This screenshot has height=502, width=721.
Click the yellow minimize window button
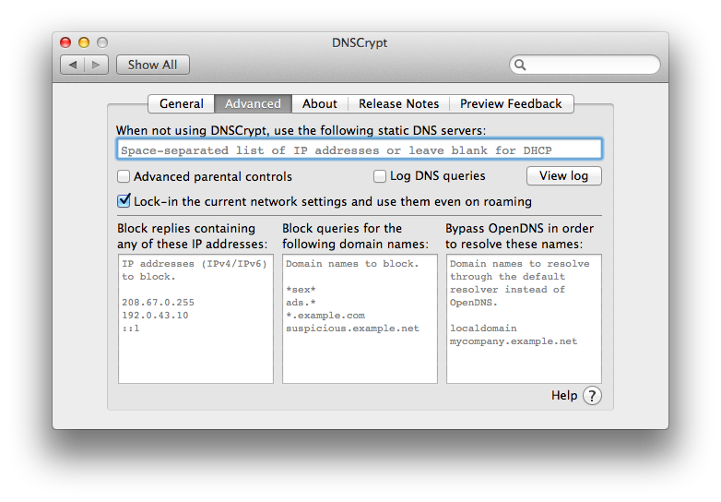click(x=84, y=42)
